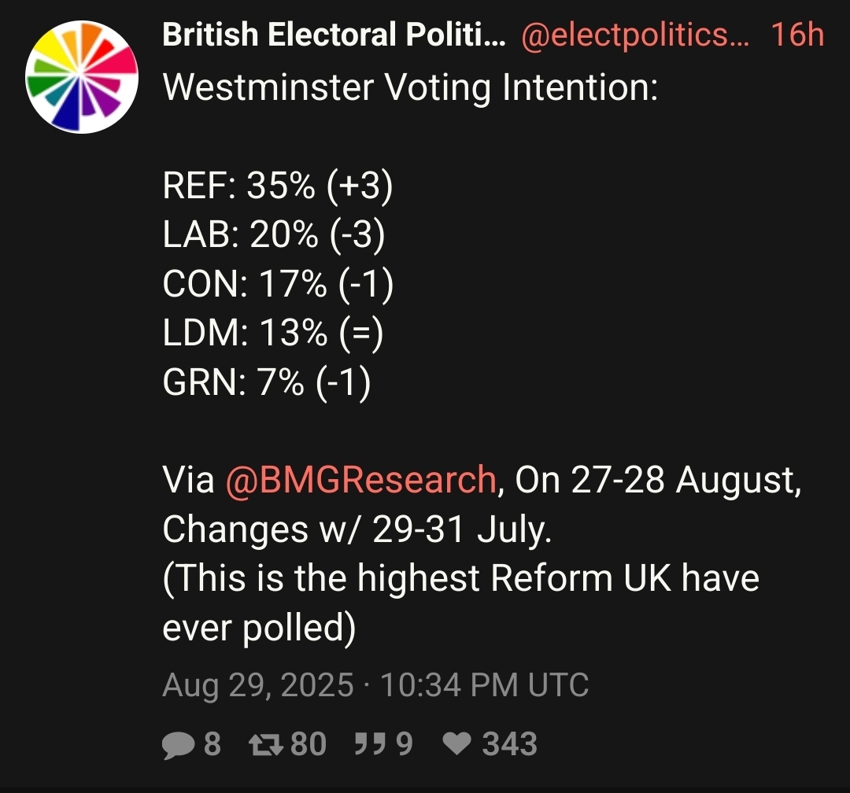
Task: Open the @electpolitics handle link
Action: (x=635, y=35)
